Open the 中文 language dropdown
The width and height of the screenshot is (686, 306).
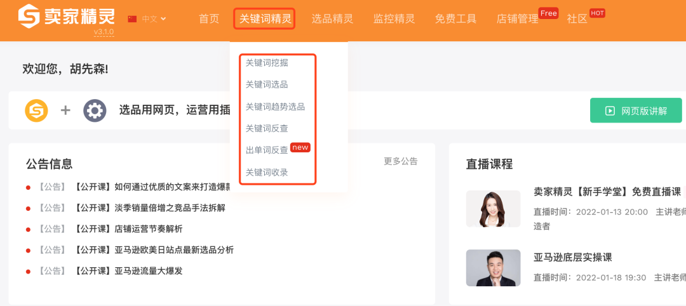(x=154, y=19)
